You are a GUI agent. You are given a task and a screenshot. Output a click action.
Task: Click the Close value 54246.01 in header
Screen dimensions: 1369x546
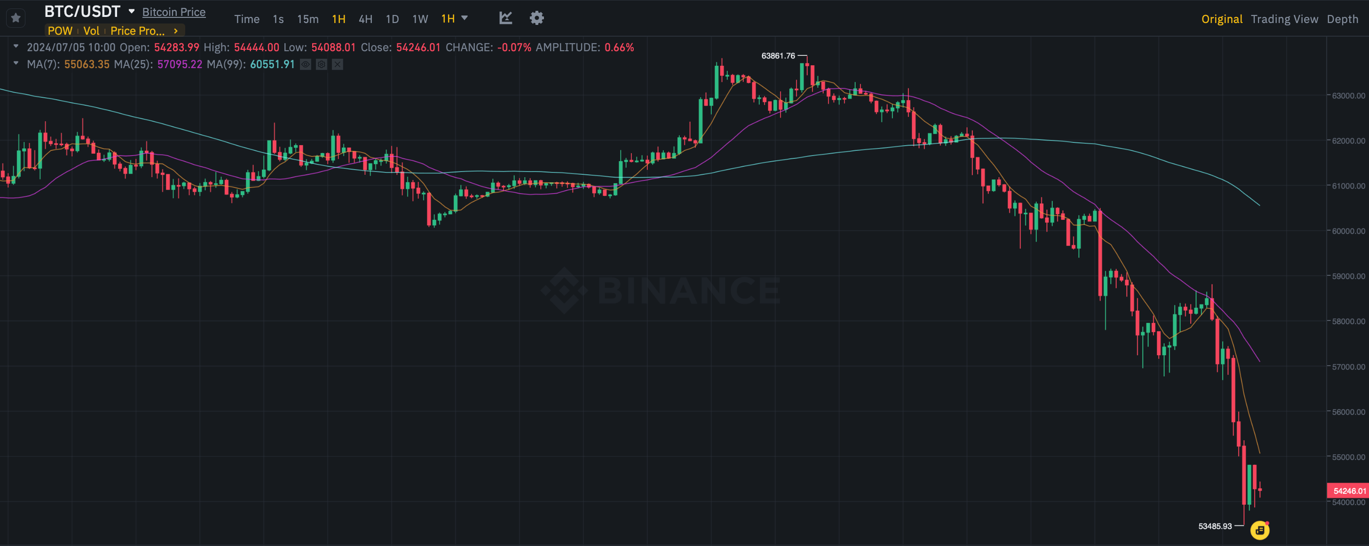[x=418, y=47]
